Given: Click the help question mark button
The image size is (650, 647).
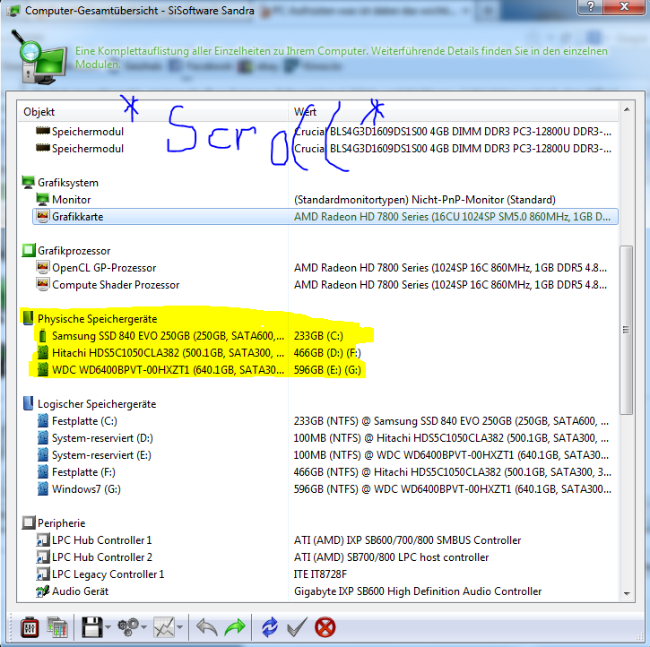Looking at the screenshot, I should point(590,6).
